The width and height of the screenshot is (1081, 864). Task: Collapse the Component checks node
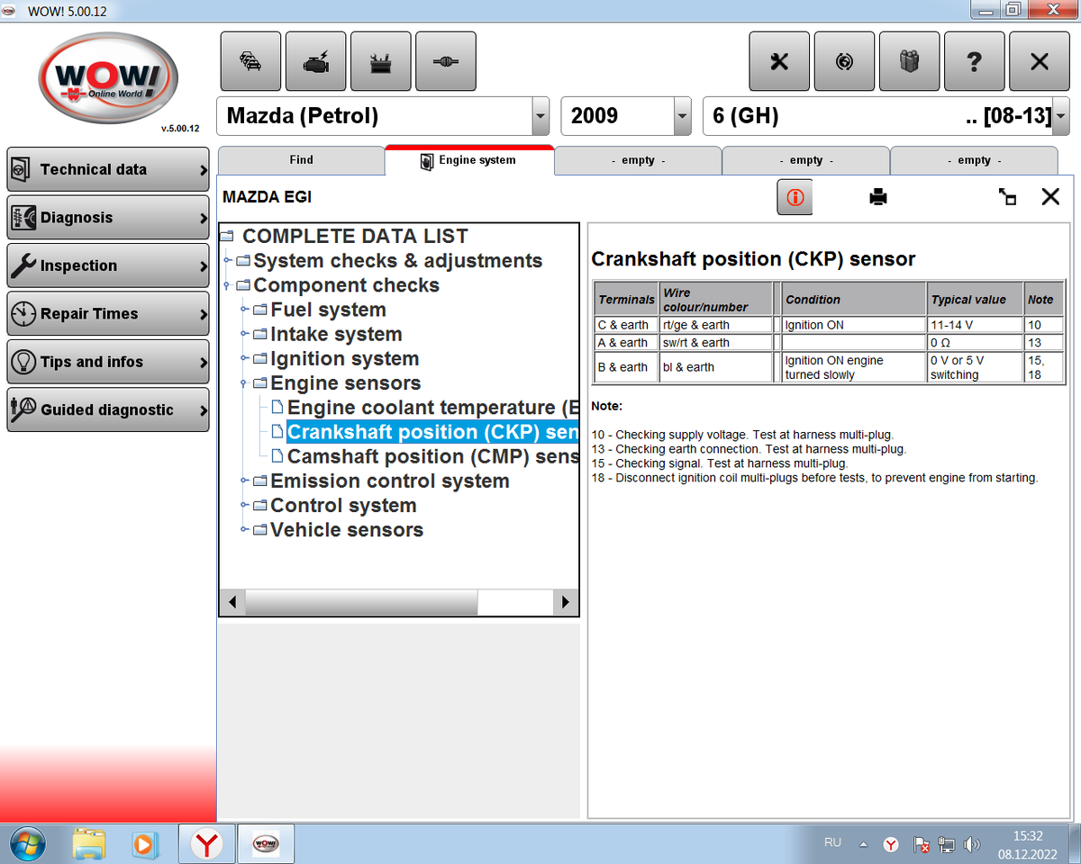229,285
